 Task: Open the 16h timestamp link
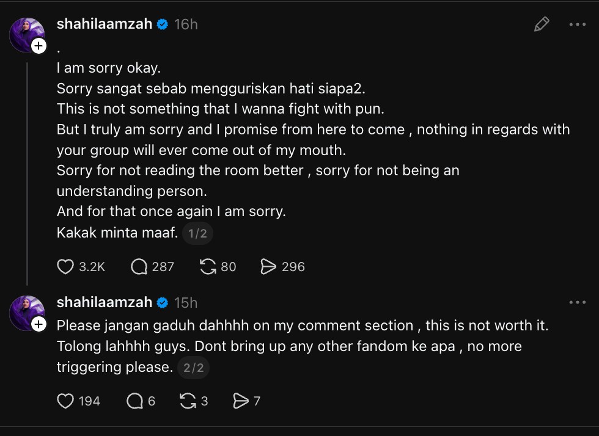[x=186, y=24]
